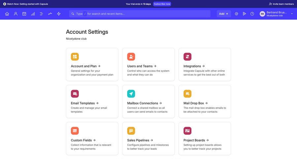Click Invite team members link
This screenshot has width=297, height=159.
(x=281, y=4)
